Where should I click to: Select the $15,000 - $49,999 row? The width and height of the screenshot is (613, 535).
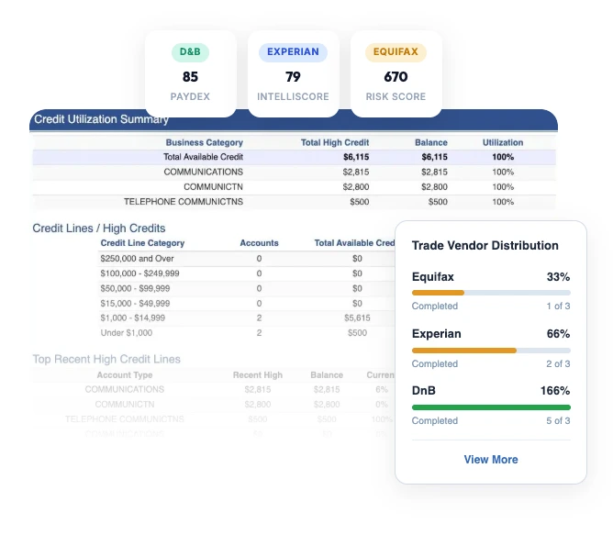point(246,303)
